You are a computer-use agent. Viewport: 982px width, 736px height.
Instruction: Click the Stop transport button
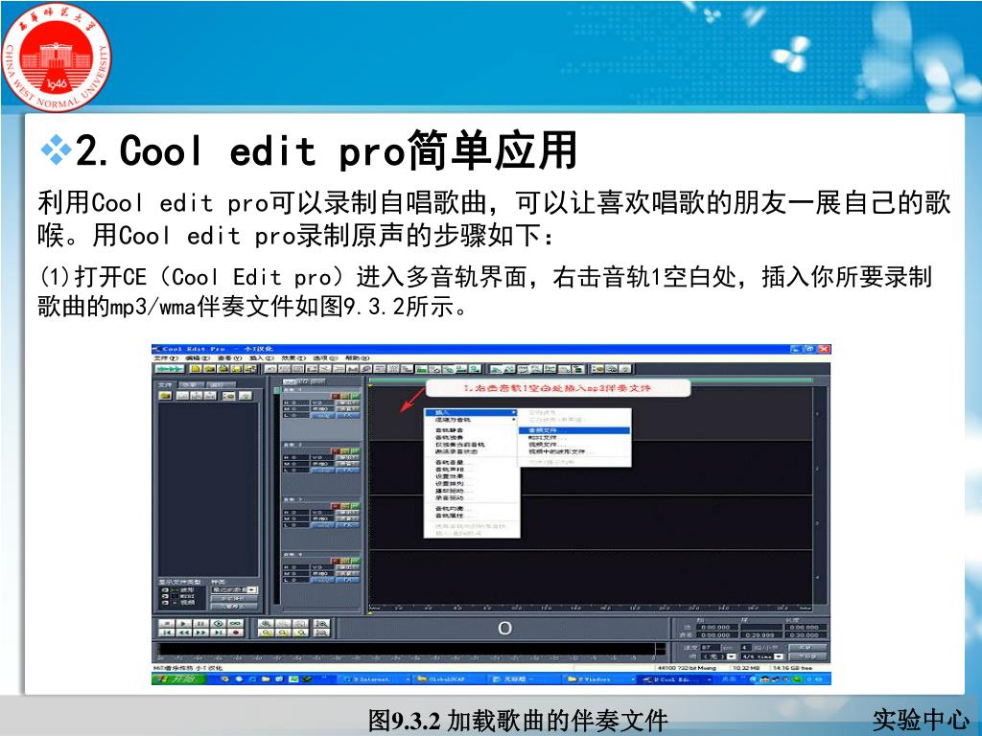(x=167, y=623)
